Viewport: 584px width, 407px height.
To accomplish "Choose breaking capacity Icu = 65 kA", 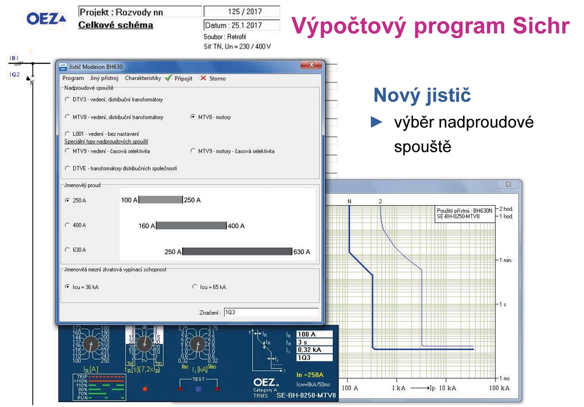I will pyautogui.click(x=195, y=286).
